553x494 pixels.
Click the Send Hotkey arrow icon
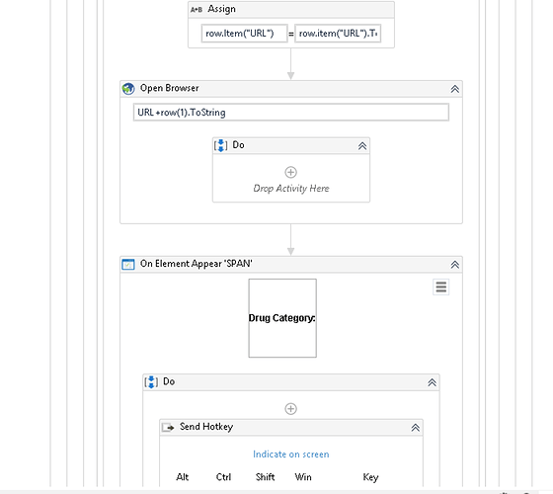coord(168,427)
